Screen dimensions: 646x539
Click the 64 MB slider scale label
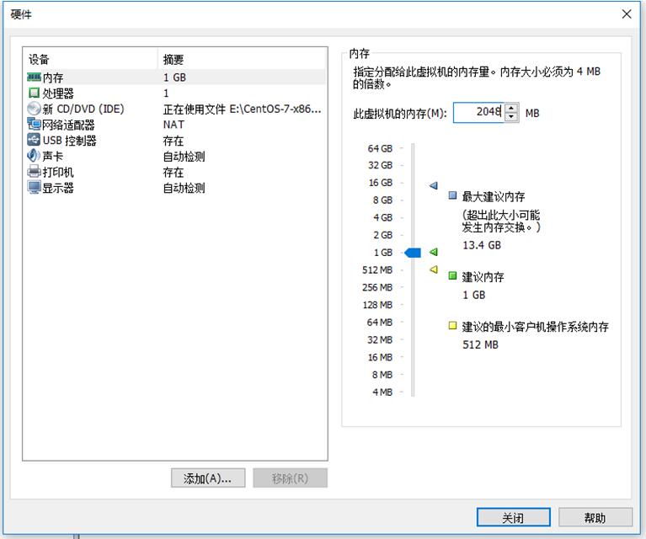[380, 323]
